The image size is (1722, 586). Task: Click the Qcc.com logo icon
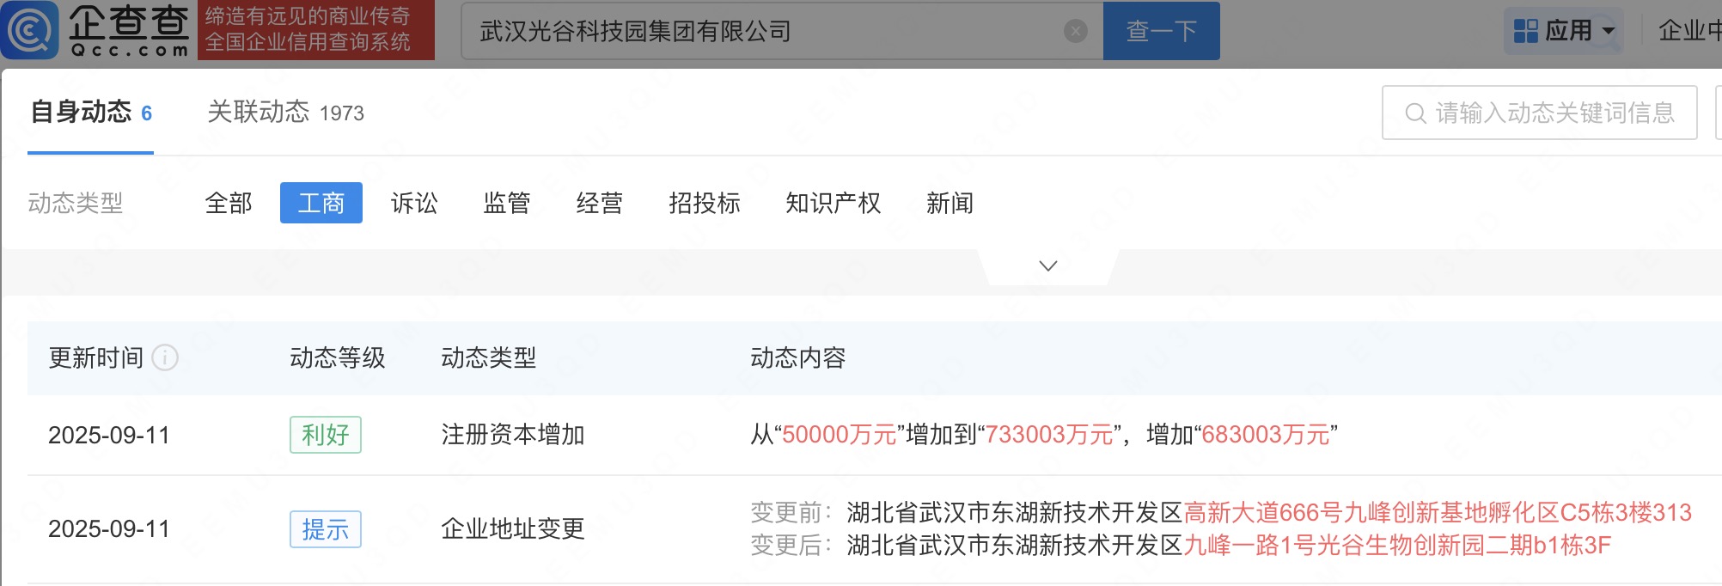coord(30,30)
